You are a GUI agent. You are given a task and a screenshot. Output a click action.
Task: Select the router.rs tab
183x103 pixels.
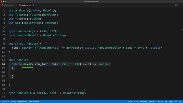(26, 5)
